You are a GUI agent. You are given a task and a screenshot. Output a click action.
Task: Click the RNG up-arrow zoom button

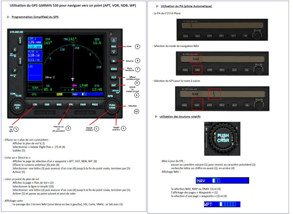pos(114,40)
